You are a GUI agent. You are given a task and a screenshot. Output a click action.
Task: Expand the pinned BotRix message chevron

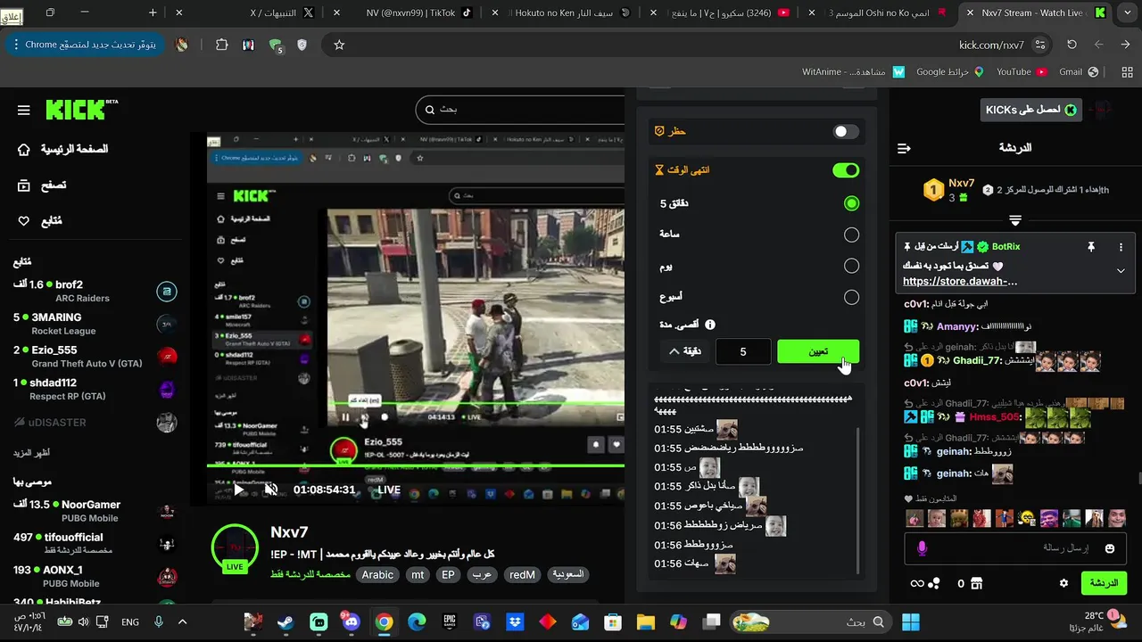tap(1121, 271)
